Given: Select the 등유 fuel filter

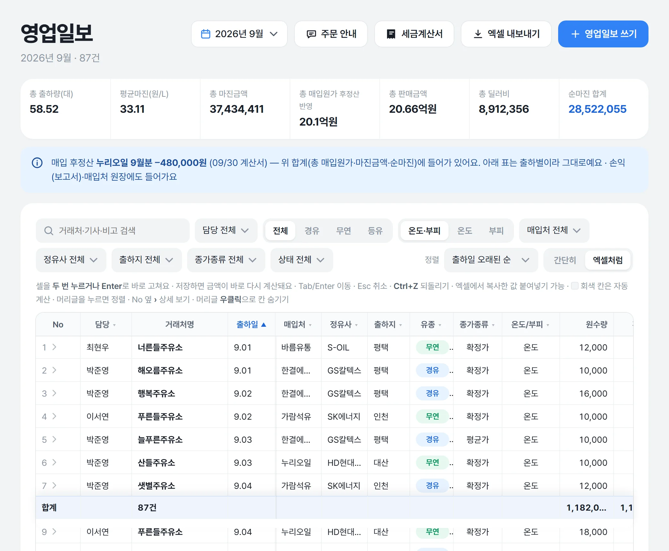Looking at the screenshot, I should click(x=375, y=231).
